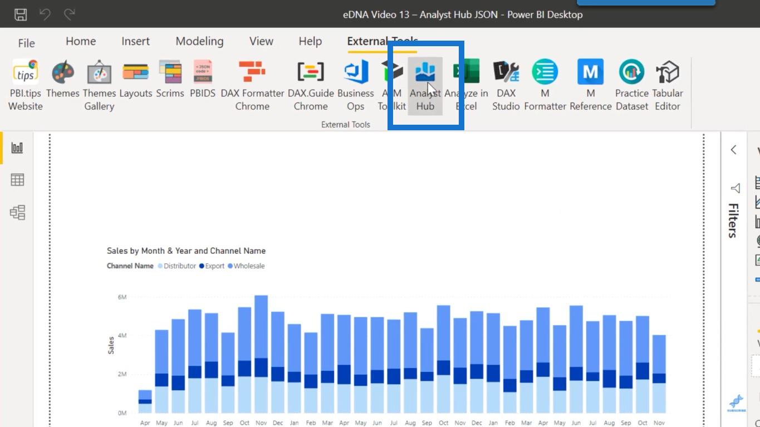Switch to Model view icon

point(17,212)
